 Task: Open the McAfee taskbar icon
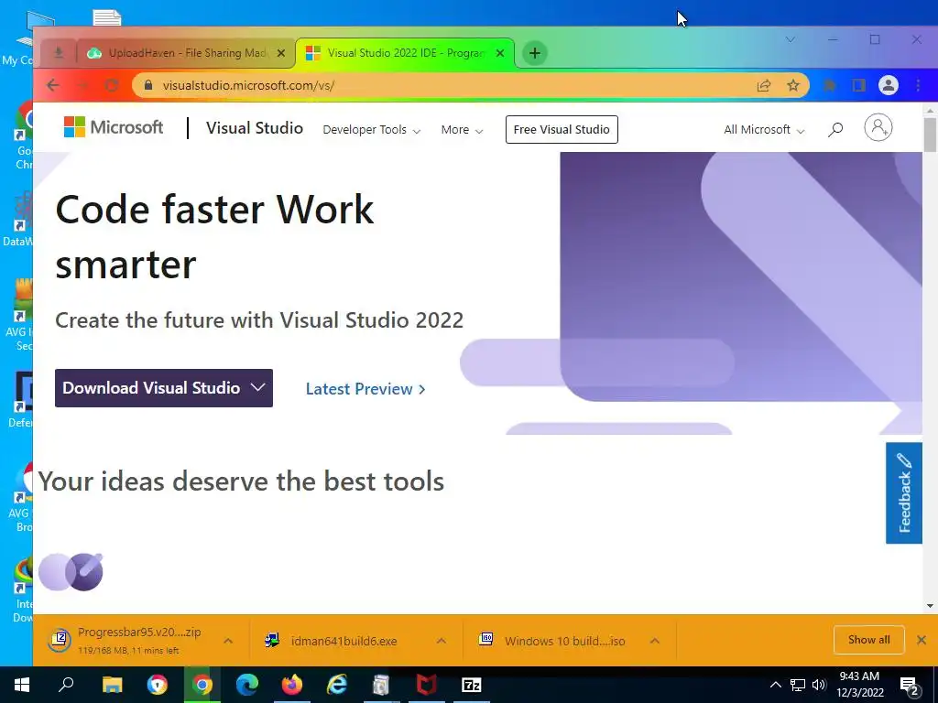[427, 685]
